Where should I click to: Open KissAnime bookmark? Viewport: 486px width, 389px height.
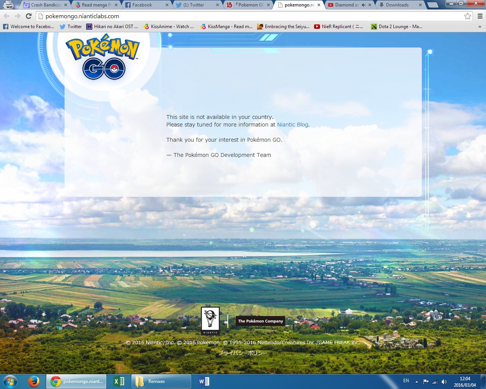169,27
